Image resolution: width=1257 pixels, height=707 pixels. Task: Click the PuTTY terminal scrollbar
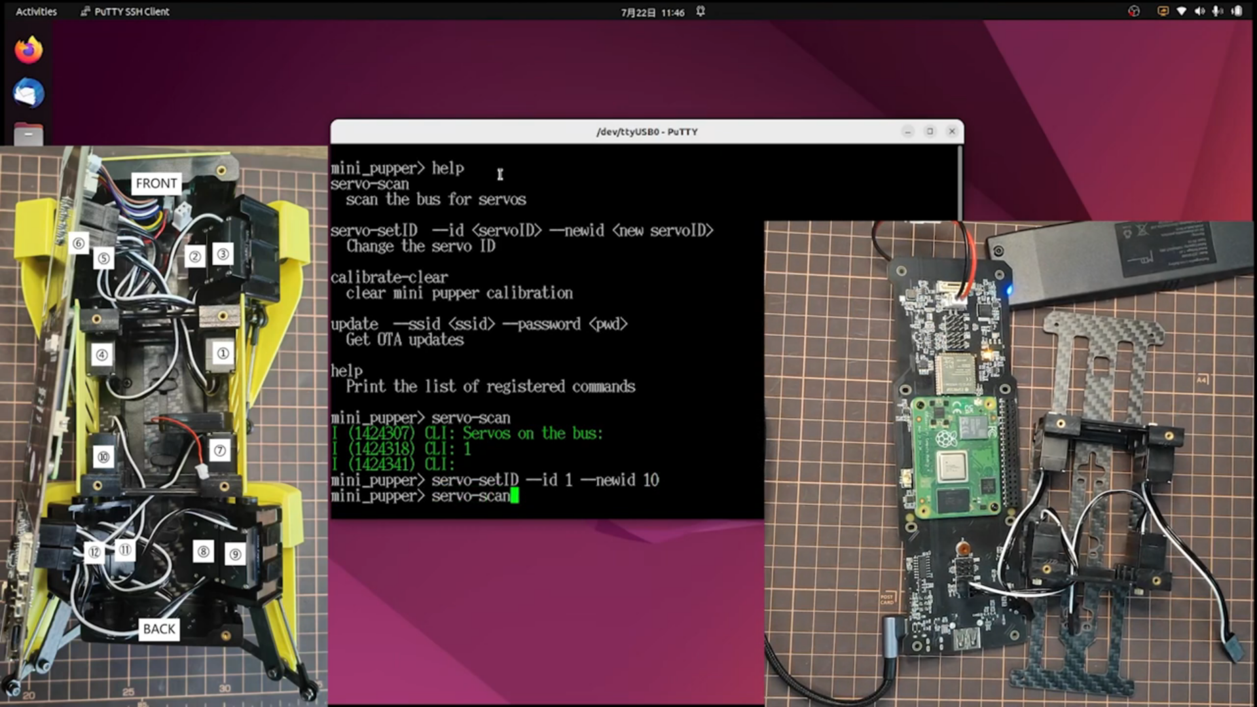[x=960, y=183]
